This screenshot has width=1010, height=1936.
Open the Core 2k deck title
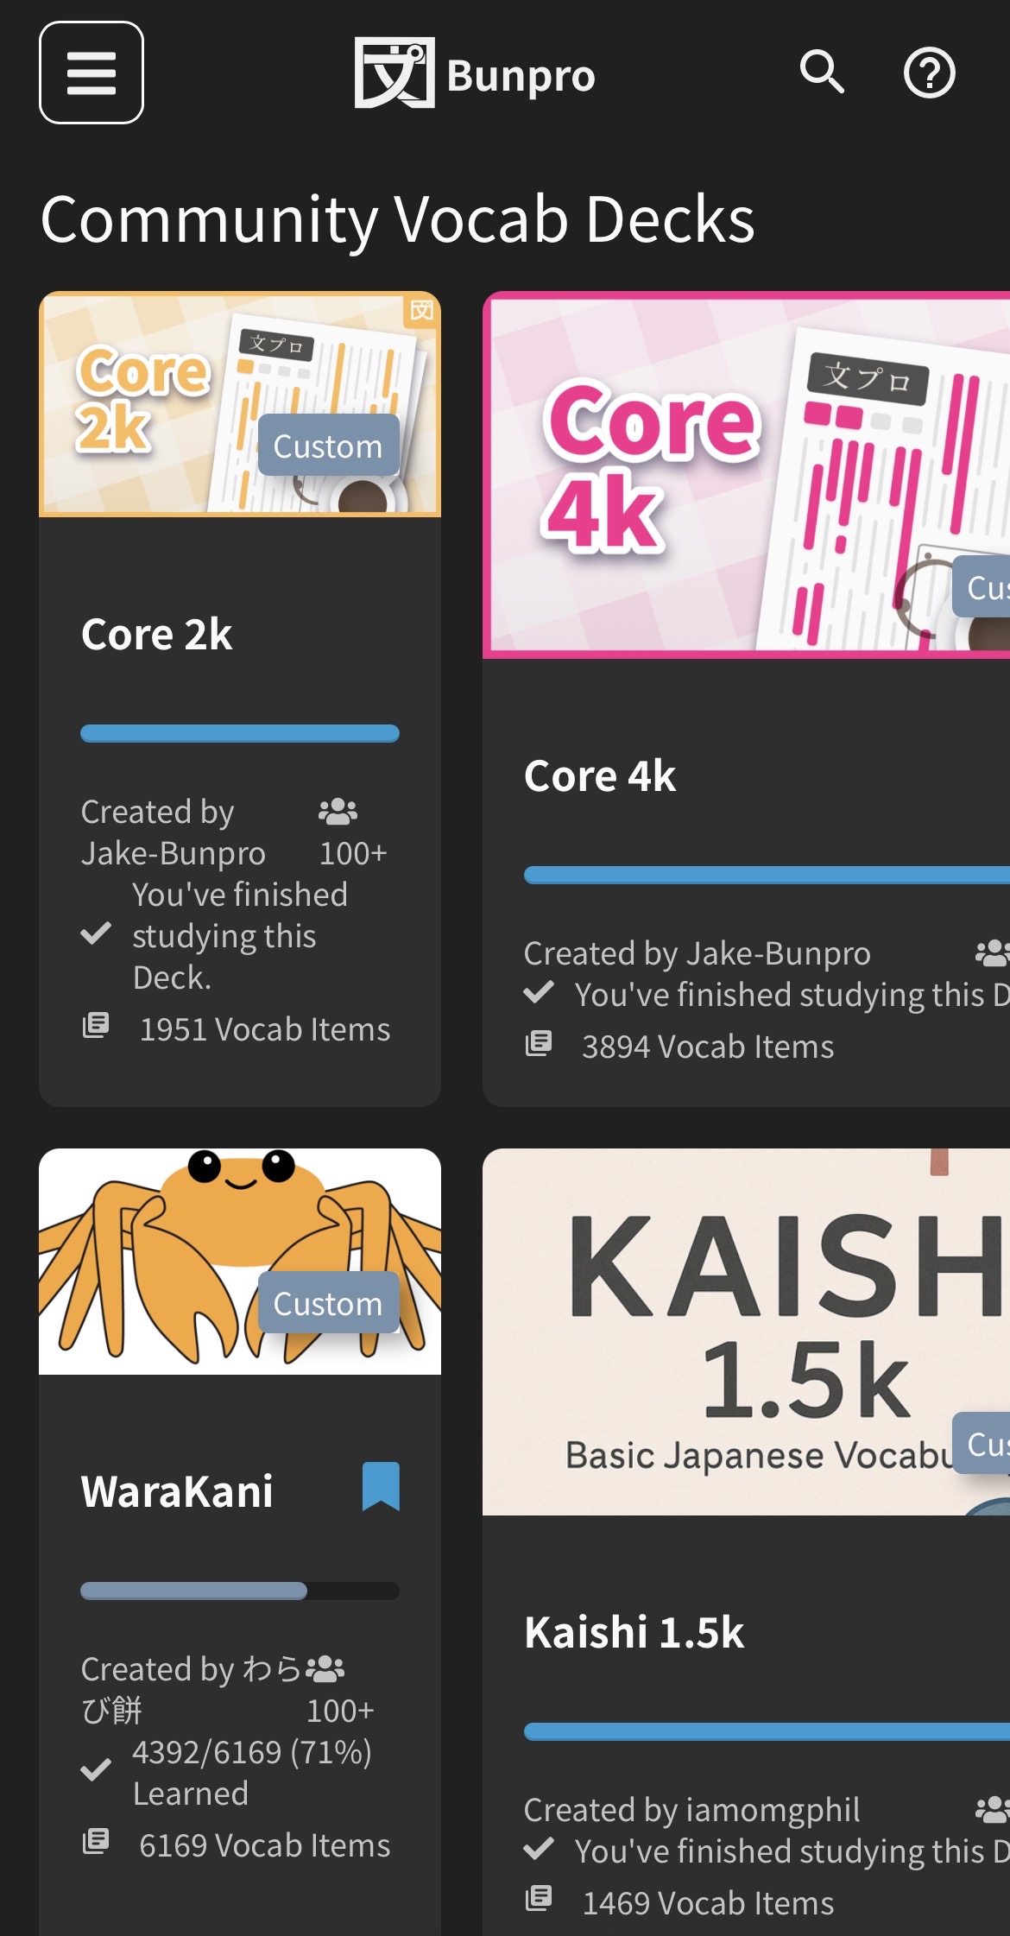click(x=157, y=635)
